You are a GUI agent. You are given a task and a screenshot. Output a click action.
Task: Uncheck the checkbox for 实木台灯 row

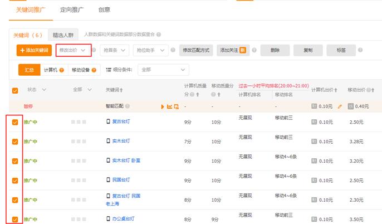(15, 142)
